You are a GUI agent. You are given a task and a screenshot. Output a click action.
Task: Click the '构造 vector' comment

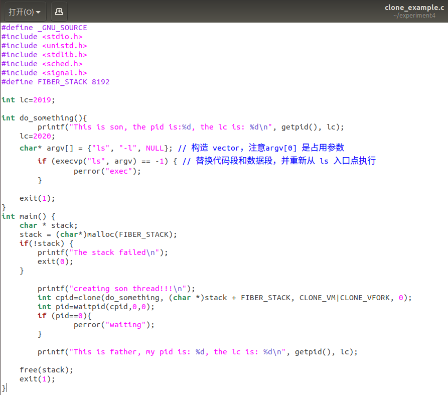coord(261,148)
